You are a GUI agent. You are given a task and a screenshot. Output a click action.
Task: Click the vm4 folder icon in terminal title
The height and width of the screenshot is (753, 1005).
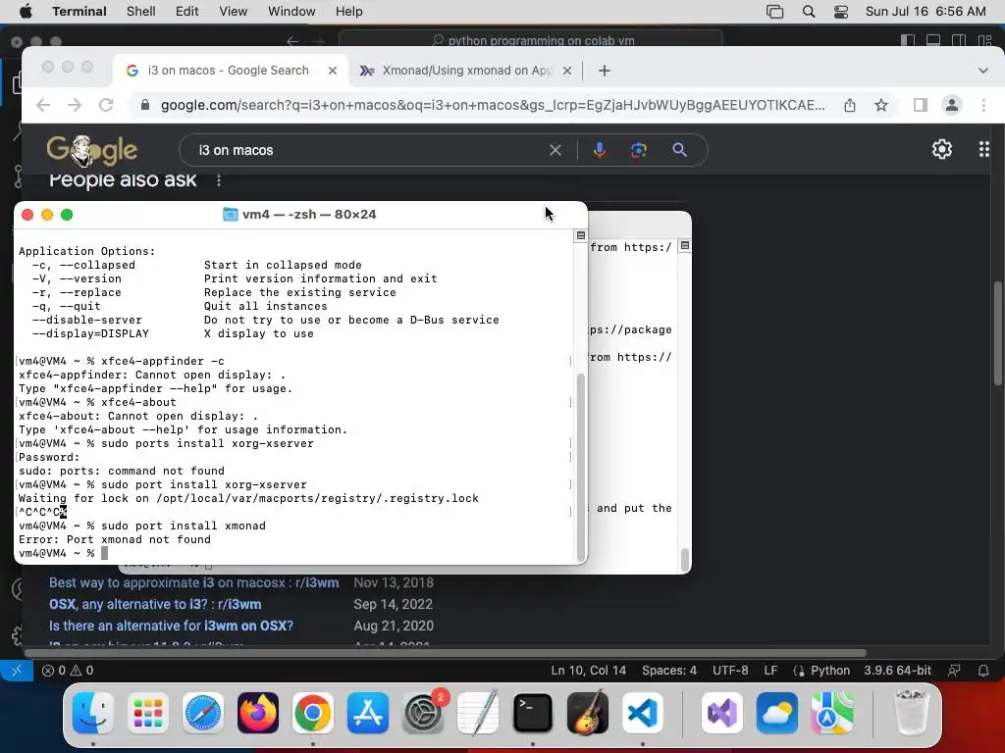point(230,215)
